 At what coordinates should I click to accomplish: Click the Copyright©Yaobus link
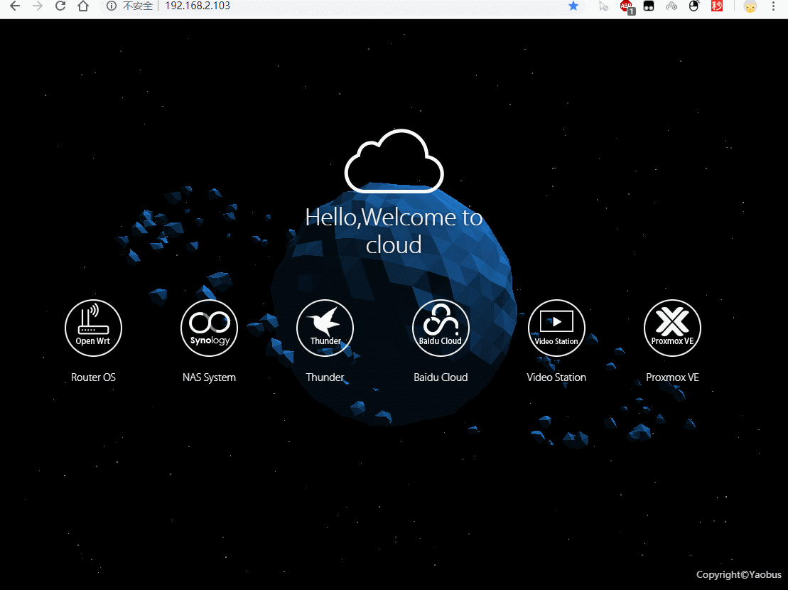tap(739, 574)
